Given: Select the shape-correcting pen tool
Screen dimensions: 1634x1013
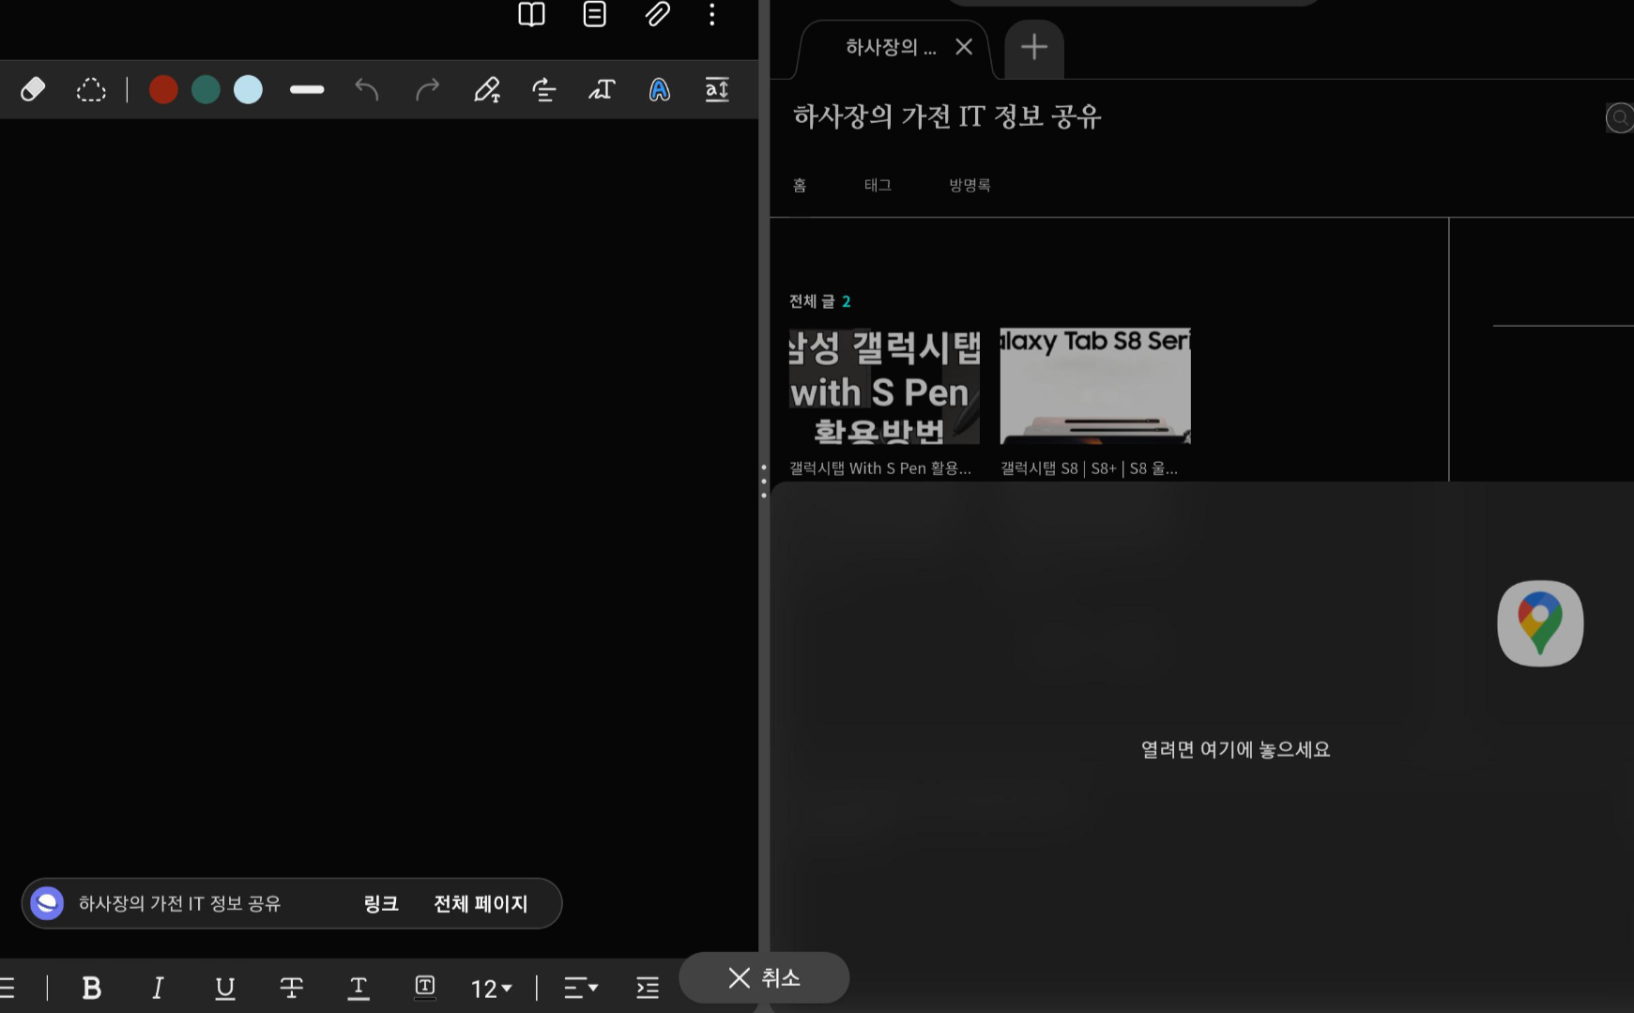Looking at the screenshot, I should point(486,90).
